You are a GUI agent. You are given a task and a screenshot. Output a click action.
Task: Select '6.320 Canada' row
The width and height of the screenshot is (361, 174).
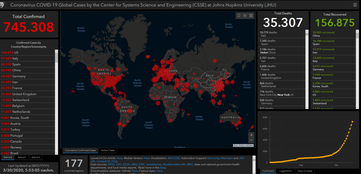click(x=27, y=141)
